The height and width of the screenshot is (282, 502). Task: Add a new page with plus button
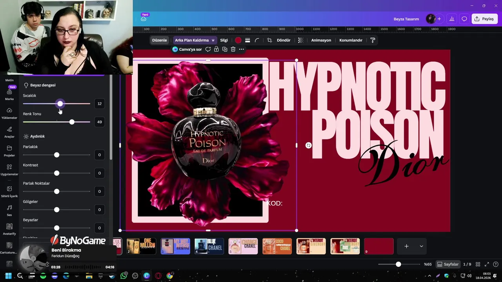pyautogui.click(x=407, y=246)
